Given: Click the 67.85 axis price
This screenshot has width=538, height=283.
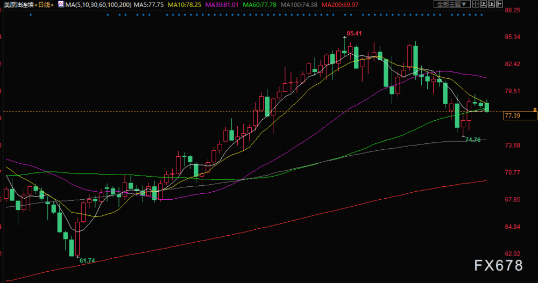Looking at the screenshot, I should [513, 199].
